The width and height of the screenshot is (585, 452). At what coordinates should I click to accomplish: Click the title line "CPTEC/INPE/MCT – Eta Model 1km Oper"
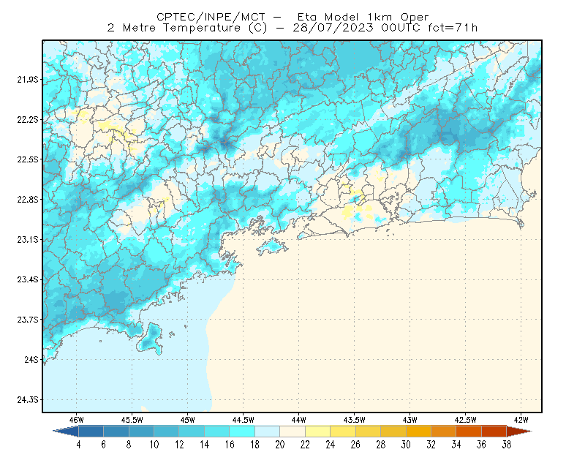[x=292, y=17]
